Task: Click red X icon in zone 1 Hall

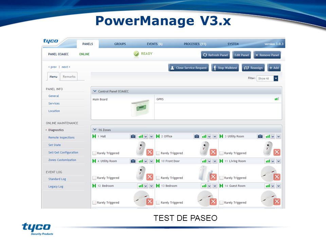Action: click(x=150, y=152)
